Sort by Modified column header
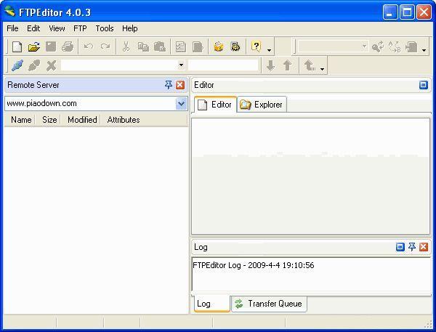Viewport: 436px width, 332px height. (x=82, y=120)
